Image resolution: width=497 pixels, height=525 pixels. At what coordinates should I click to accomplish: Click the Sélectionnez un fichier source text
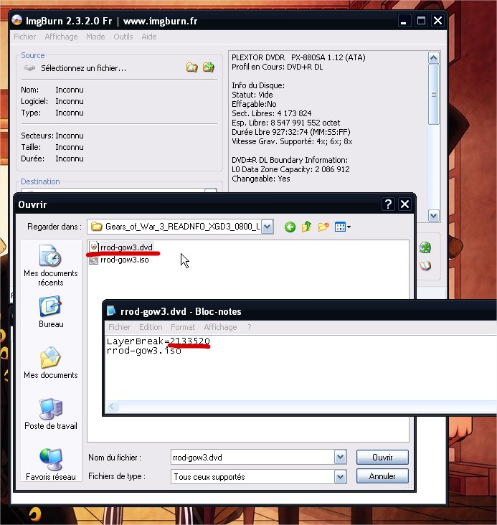point(84,68)
